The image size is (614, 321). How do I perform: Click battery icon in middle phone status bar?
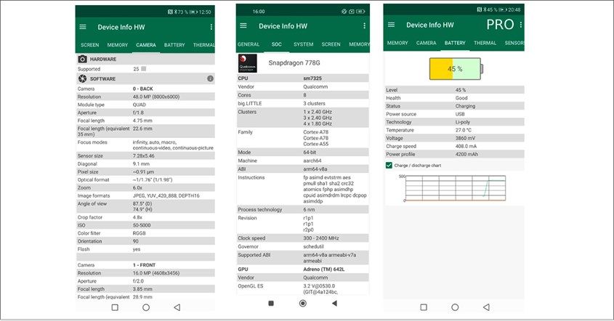coord(360,12)
